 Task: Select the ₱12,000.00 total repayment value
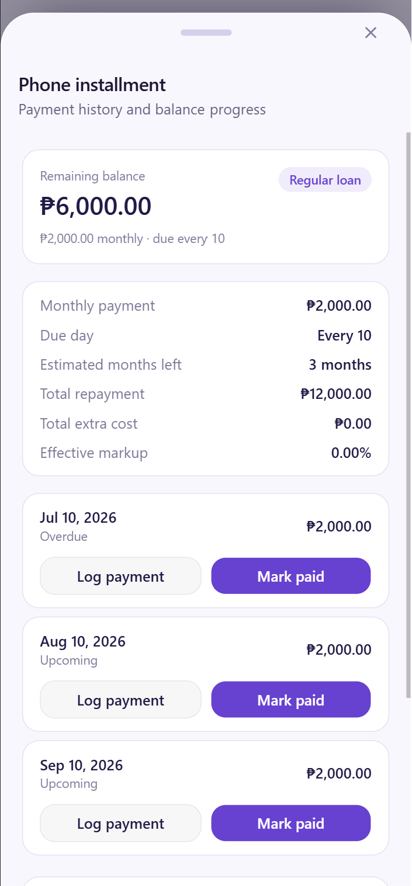point(336,394)
